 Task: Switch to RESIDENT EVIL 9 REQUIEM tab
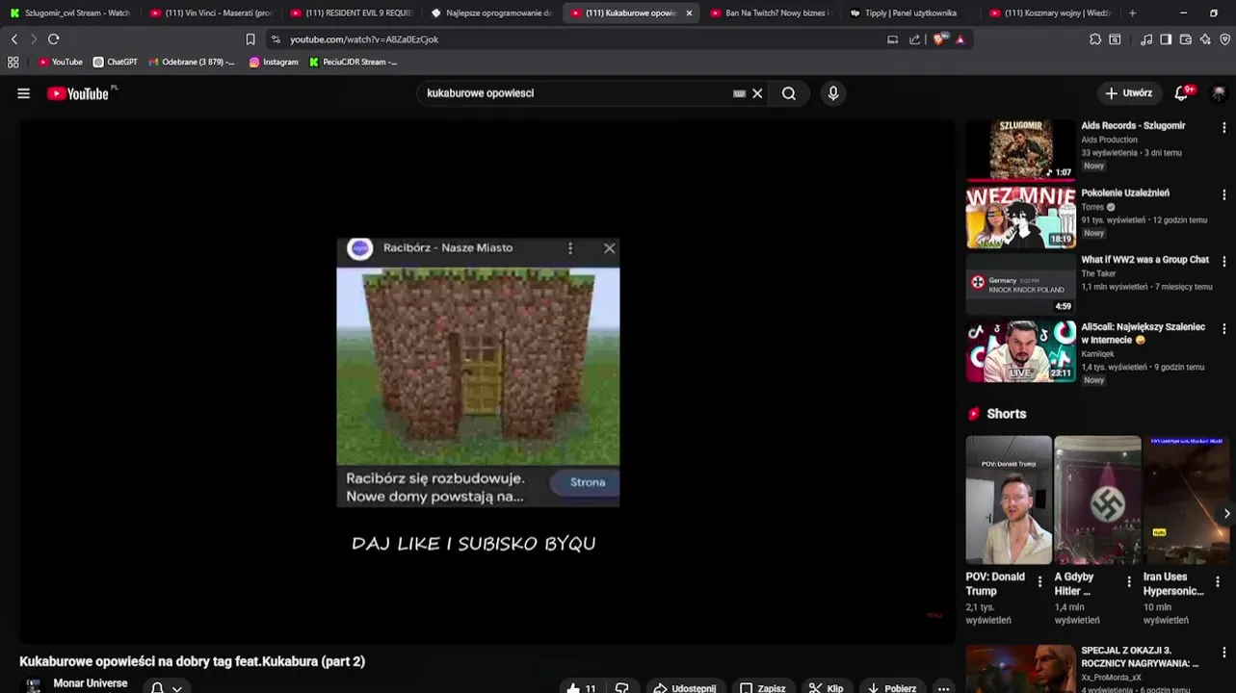pos(351,13)
